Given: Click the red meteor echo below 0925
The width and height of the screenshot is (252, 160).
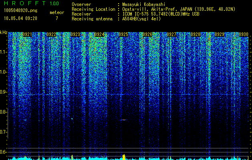Looking at the screenshot, I should (124, 120).
